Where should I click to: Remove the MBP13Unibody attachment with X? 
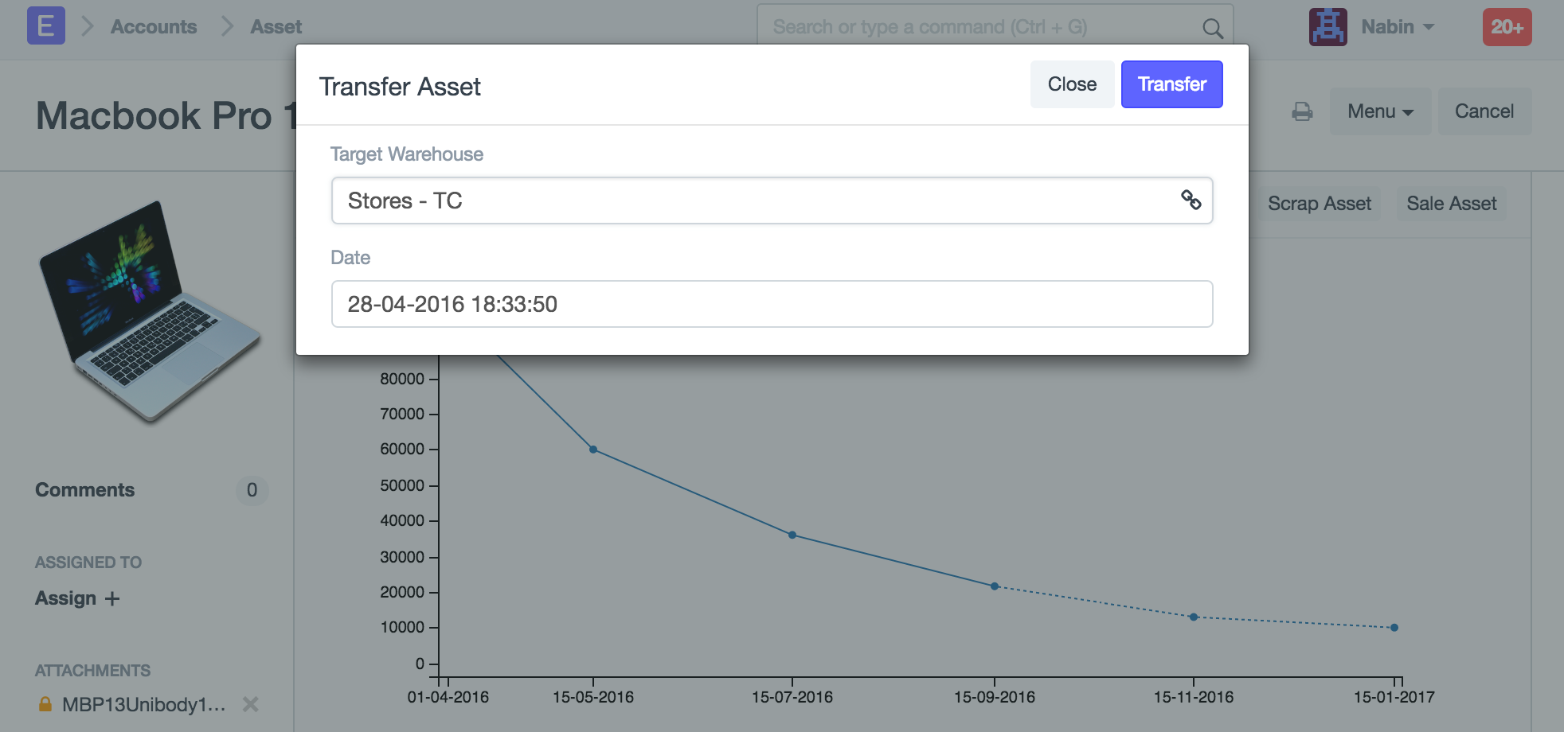click(251, 704)
